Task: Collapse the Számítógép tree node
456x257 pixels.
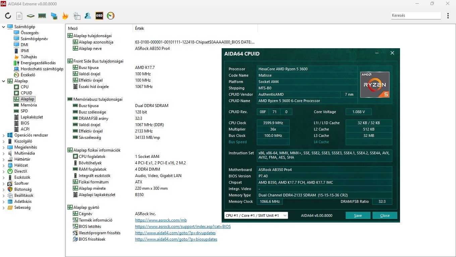Action: 3,27
